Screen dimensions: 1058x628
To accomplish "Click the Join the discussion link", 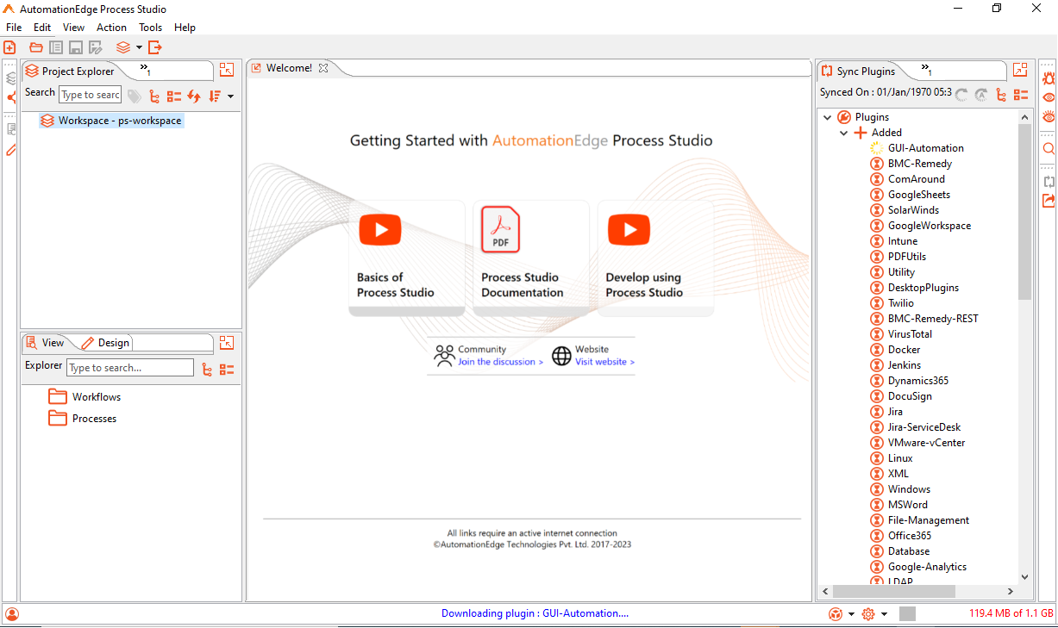I will pos(500,362).
